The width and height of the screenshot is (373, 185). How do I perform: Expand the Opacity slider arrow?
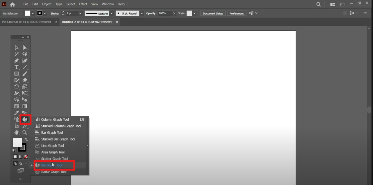click(174, 13)
